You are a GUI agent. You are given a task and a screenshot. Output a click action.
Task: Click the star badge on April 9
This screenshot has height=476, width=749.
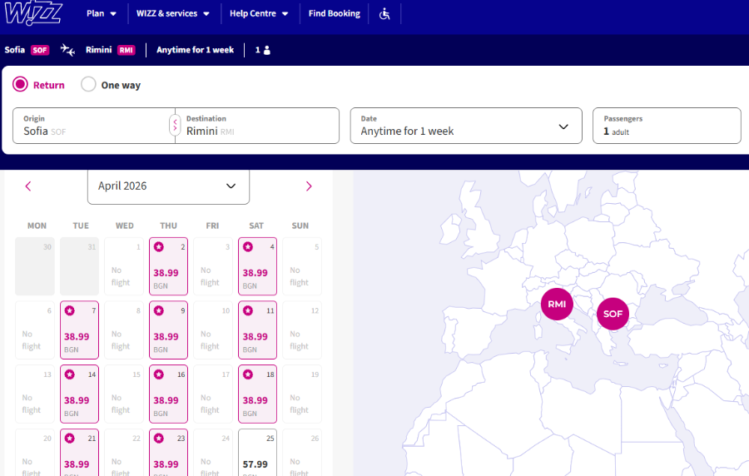[159, 310]
